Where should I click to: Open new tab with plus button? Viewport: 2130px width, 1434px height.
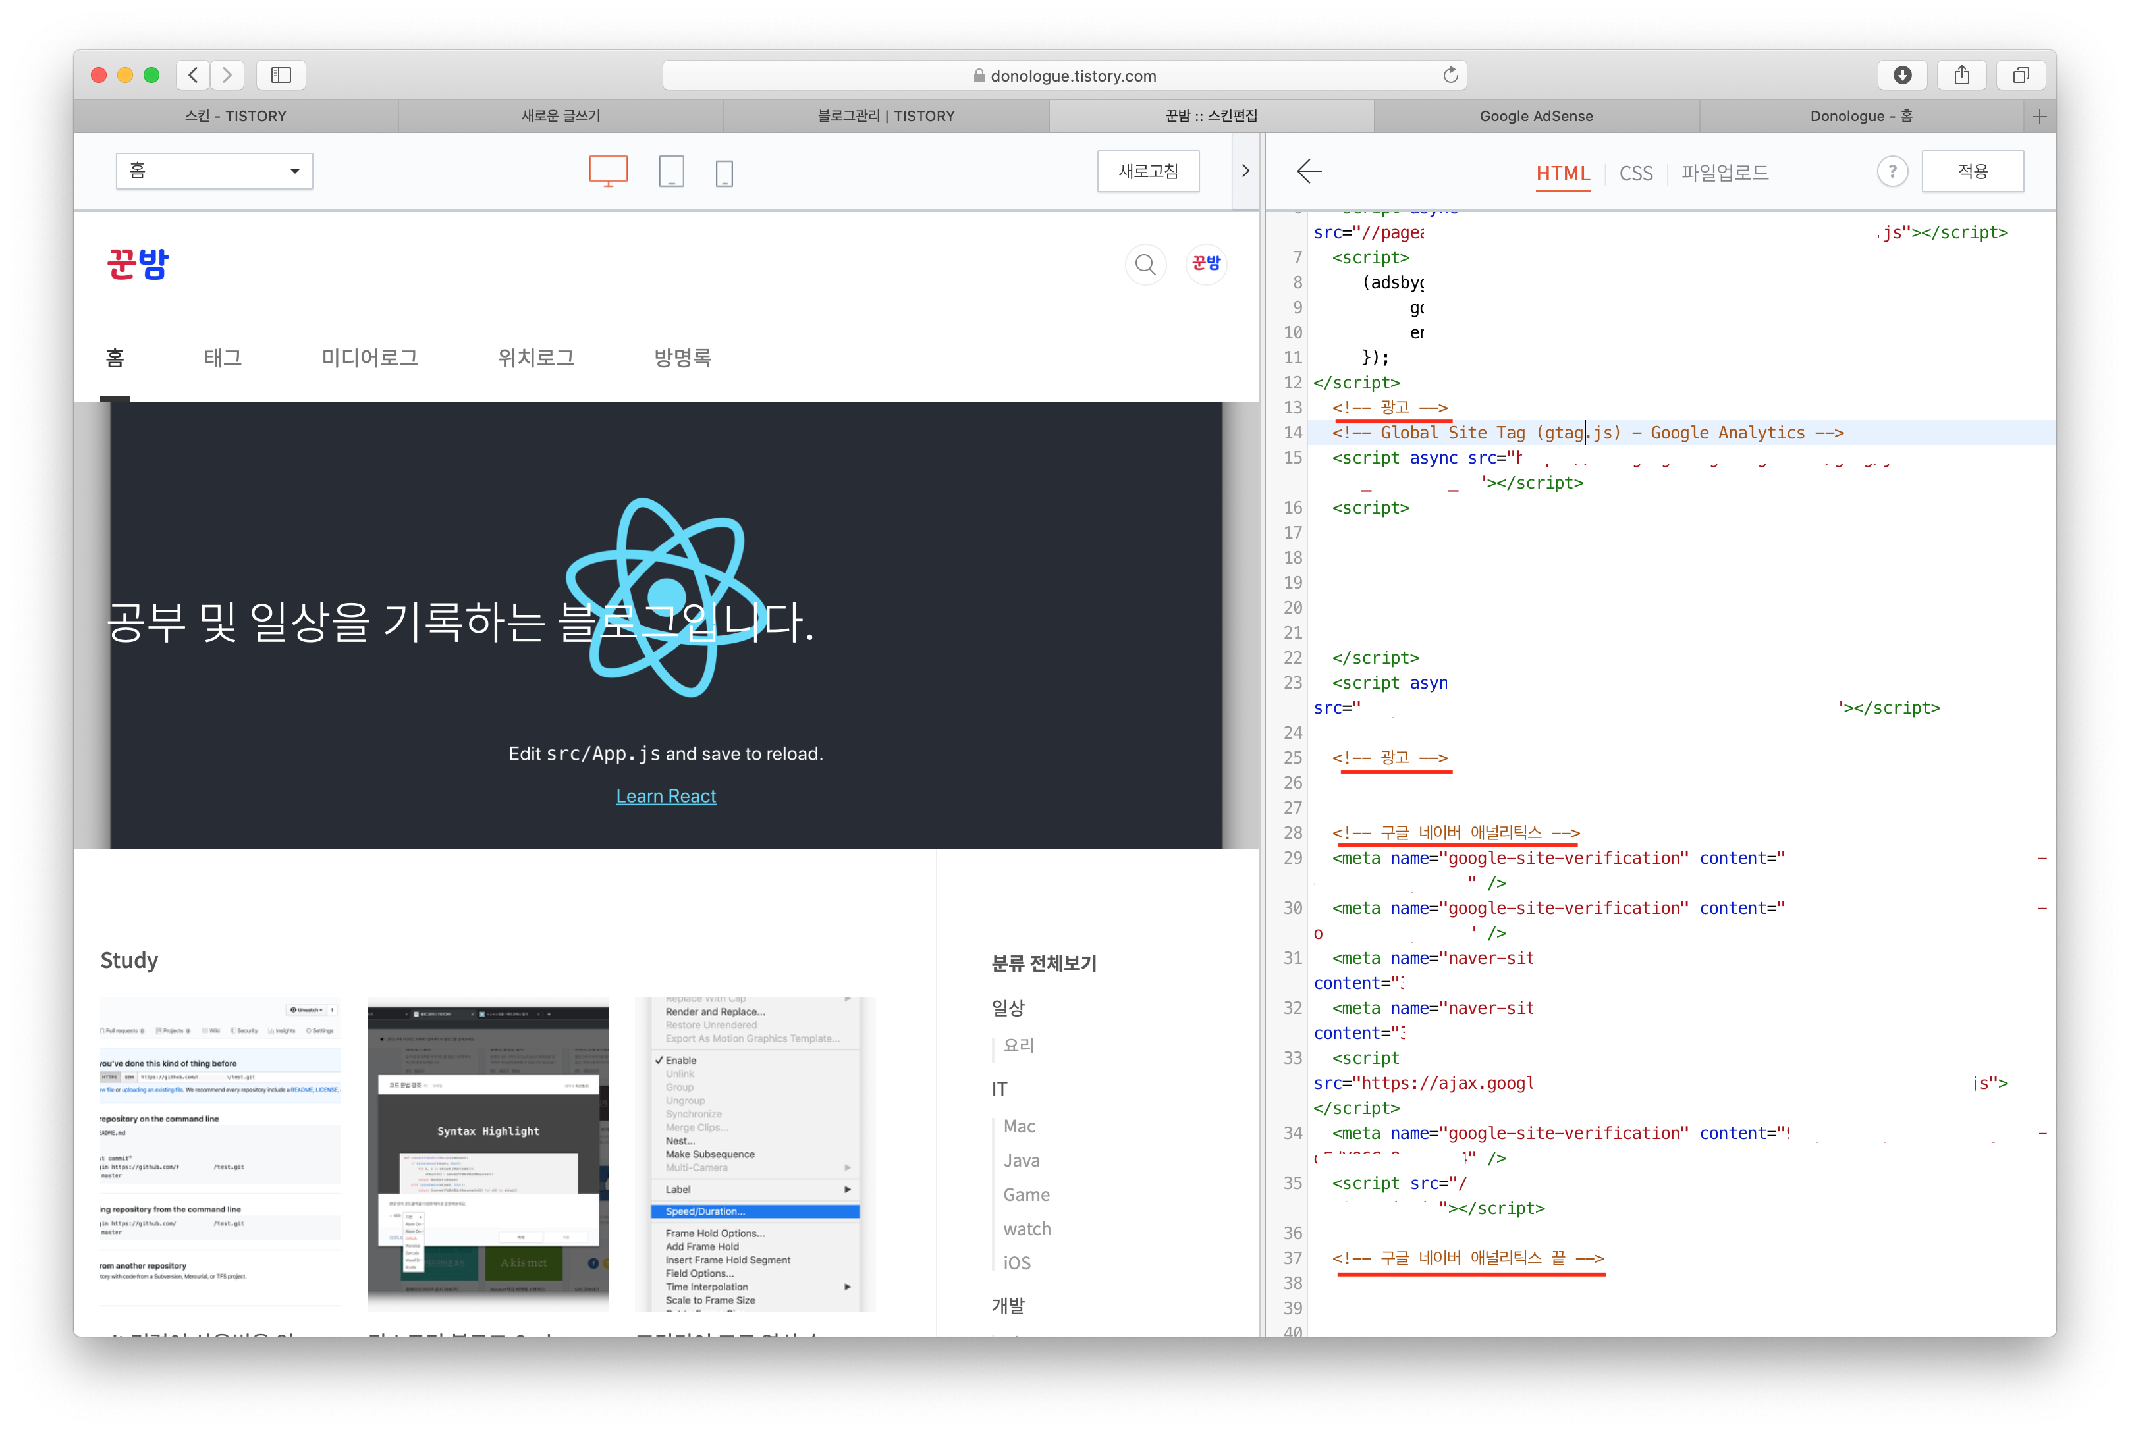pos(2038,116)
